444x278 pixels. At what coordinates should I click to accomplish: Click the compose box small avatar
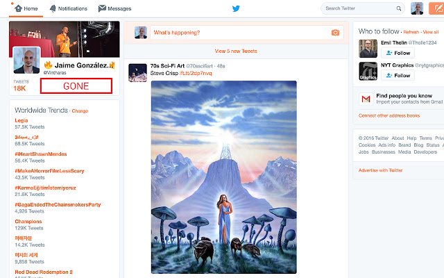(x=141, y=33)
